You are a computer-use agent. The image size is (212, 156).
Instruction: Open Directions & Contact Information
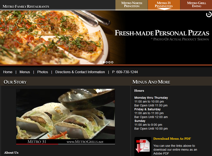tap(80, 72)
